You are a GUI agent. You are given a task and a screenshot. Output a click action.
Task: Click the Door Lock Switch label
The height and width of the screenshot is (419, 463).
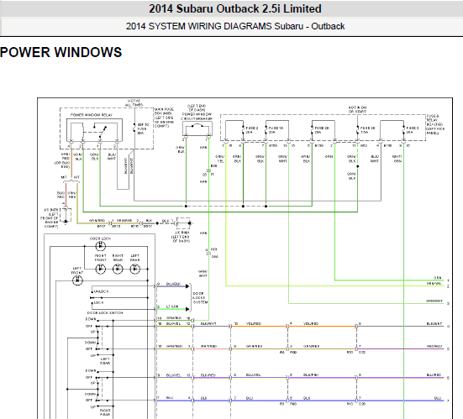(105, 312)
